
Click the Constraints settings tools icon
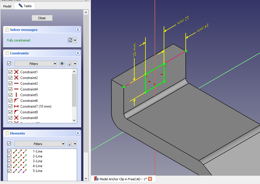pos(70,64)
